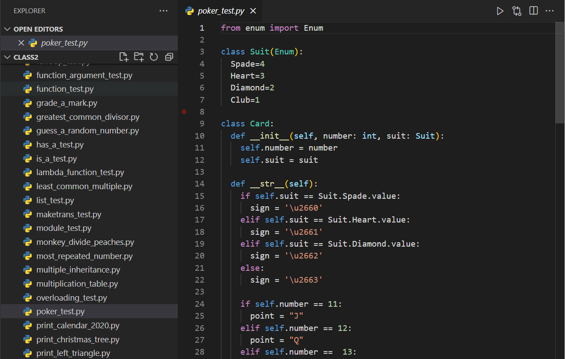This screenshot has height=359, width=565.
Task: Open overloading_test.py
Action: [x=89, y=298]
